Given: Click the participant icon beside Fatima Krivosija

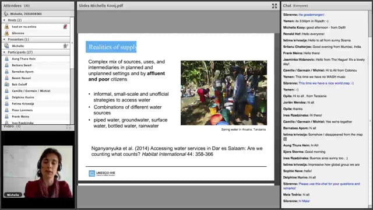Looking at the screenshot, I should point(6,104).
